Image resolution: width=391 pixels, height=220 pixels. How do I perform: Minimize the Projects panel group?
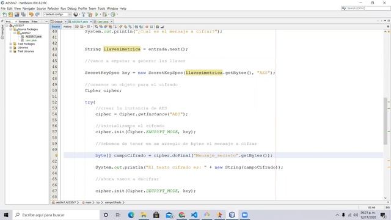[x=46, y=22]
